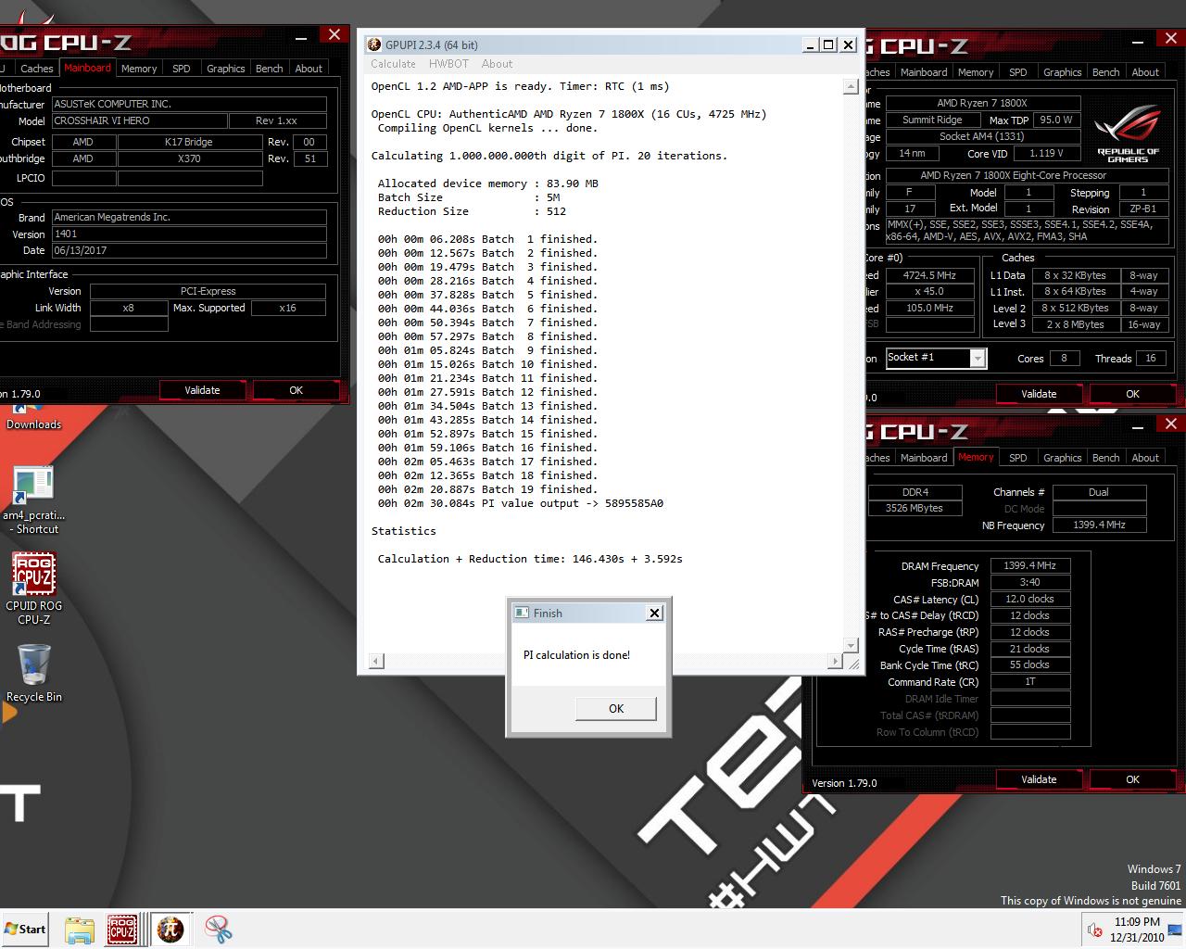Click OK in Finish dialog

[x=616, y=708]
